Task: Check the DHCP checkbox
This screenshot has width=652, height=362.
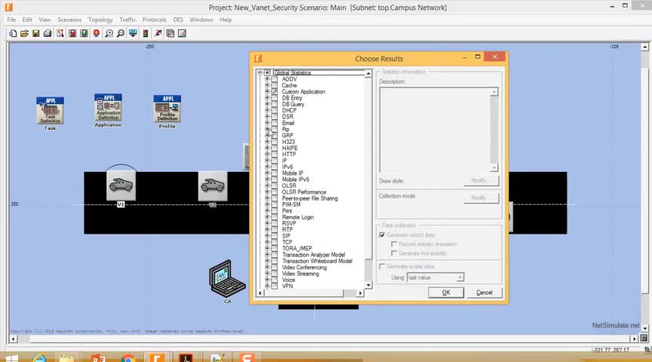Action: [275, 110]
